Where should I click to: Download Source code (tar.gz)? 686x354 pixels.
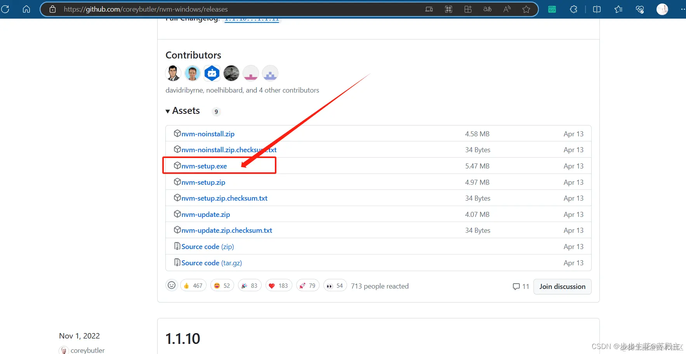212,263
